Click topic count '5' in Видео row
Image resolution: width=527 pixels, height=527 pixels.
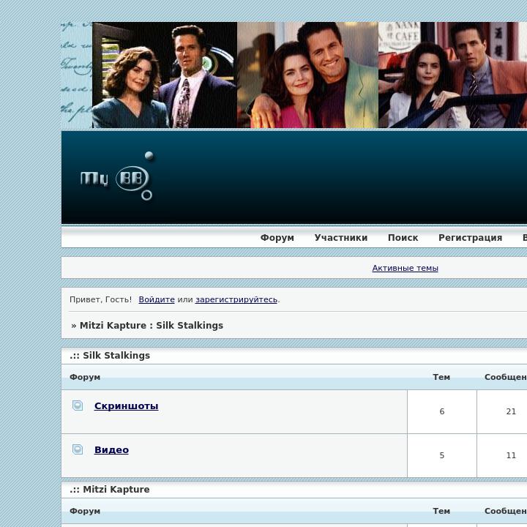click(x=441, y=455)
